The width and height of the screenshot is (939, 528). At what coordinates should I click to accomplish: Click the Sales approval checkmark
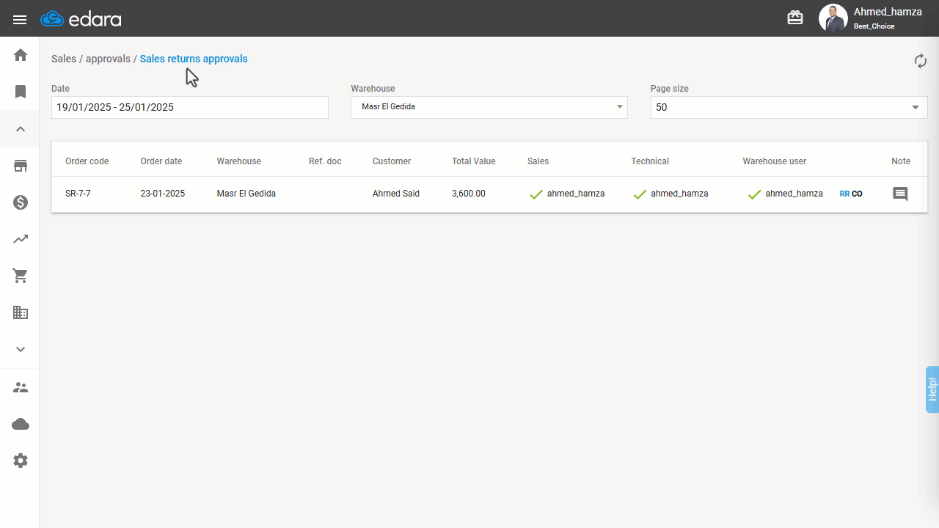click(x=536, y=194)
